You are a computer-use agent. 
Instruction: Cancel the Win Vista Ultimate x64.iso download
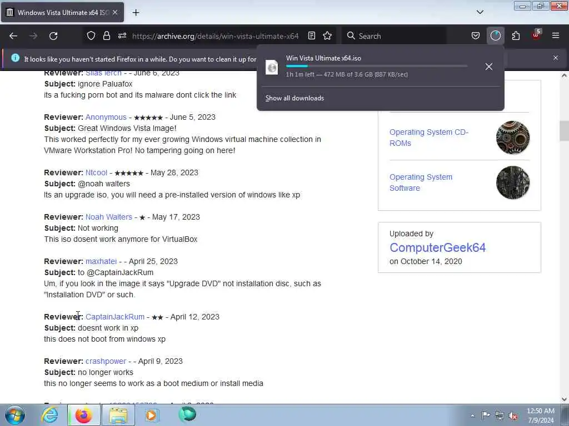(489, 67)
